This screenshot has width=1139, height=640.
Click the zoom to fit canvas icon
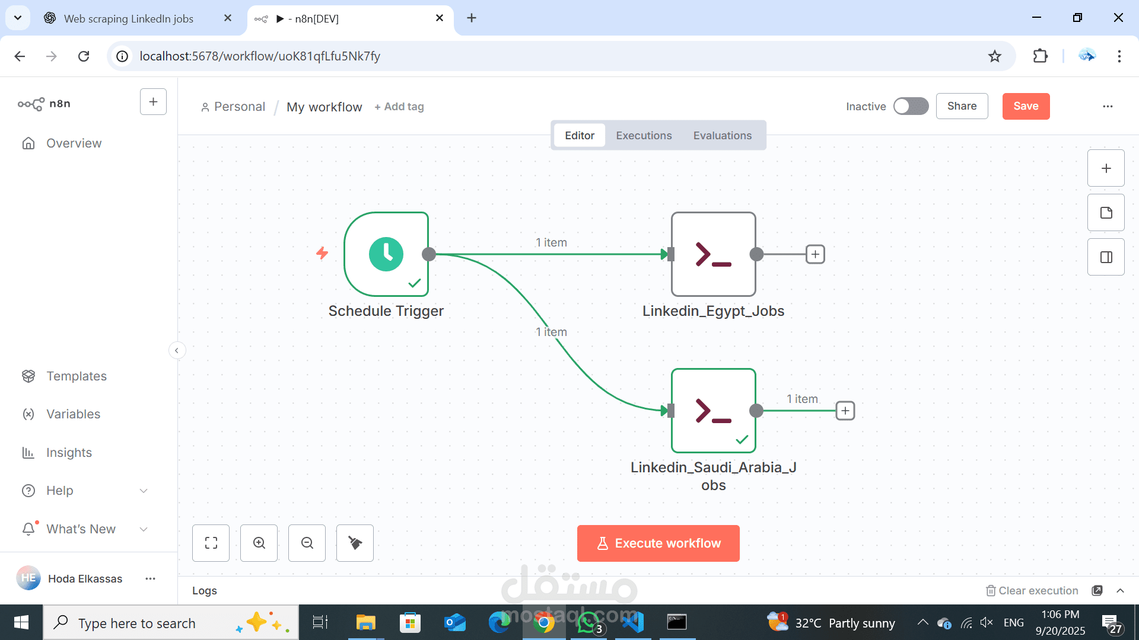click(x=211, y=543)
